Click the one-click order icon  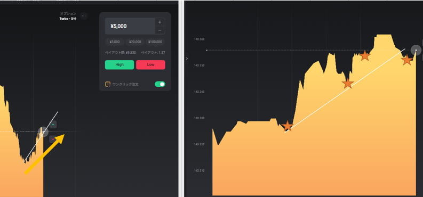coord(108,84)
